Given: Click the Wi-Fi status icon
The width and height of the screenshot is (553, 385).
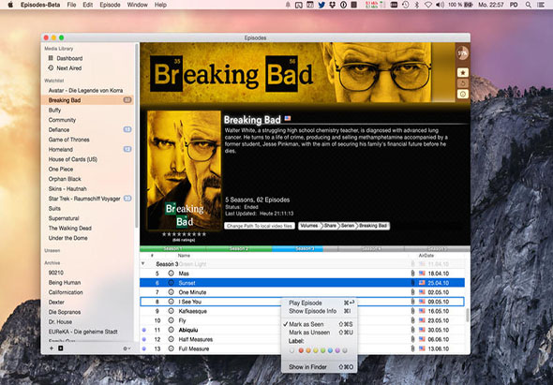Looking at the screenshot, I should 428,5.
